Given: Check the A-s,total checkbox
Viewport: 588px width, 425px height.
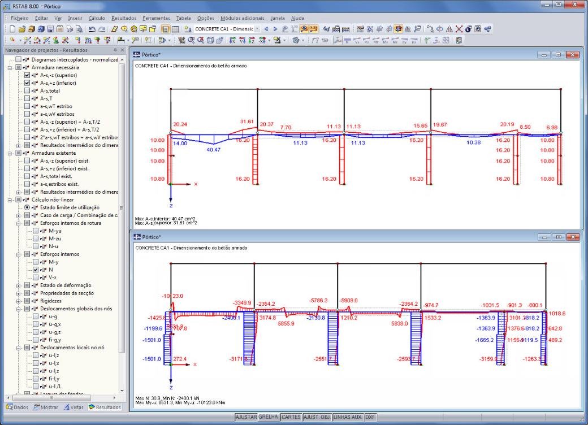Looking at the screenshot, I should [x=27, y=90].
